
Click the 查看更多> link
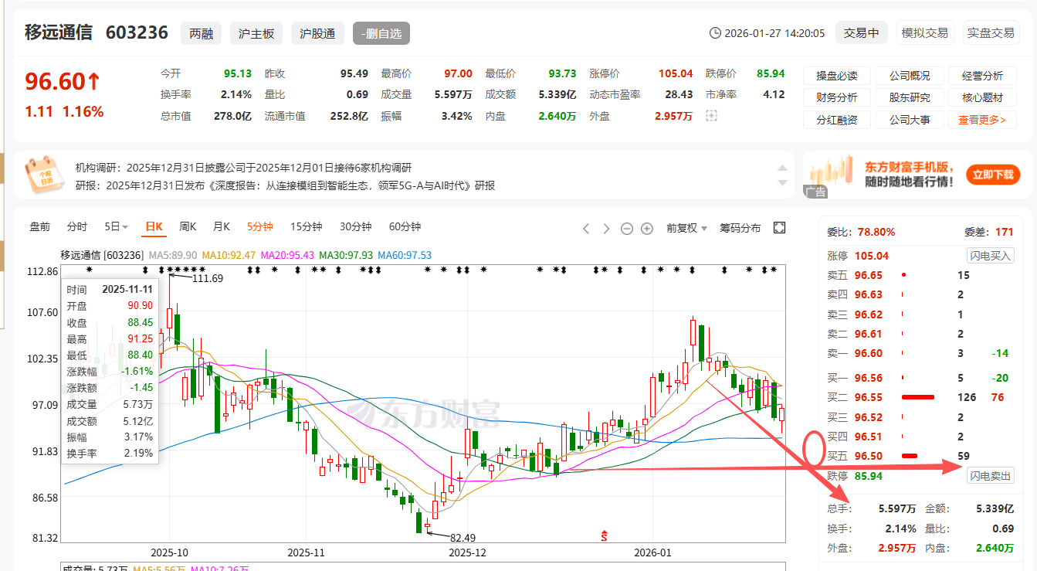tap(982, 120)
